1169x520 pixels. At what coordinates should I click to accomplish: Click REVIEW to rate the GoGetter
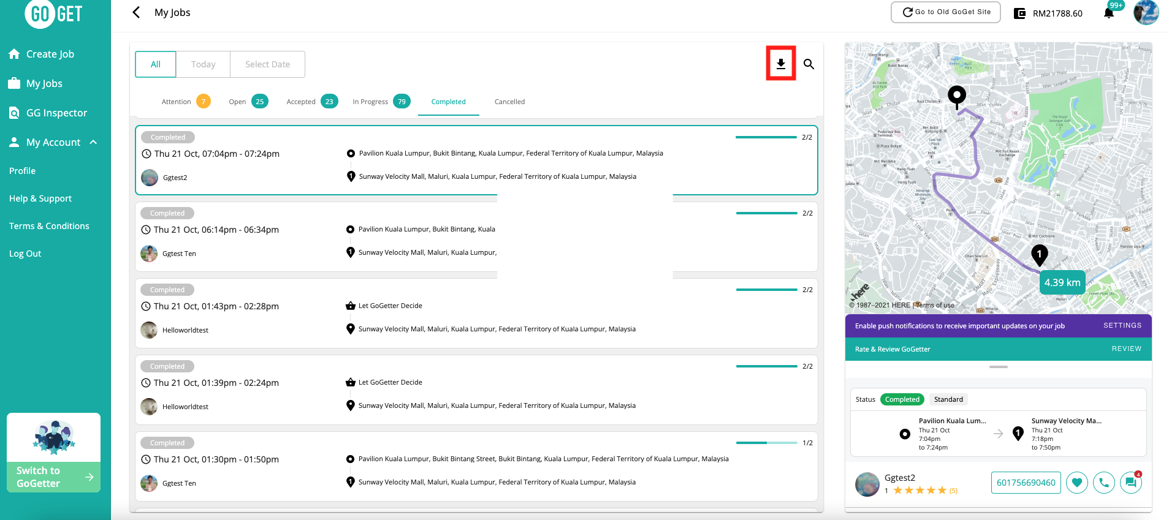point(1127,349)
